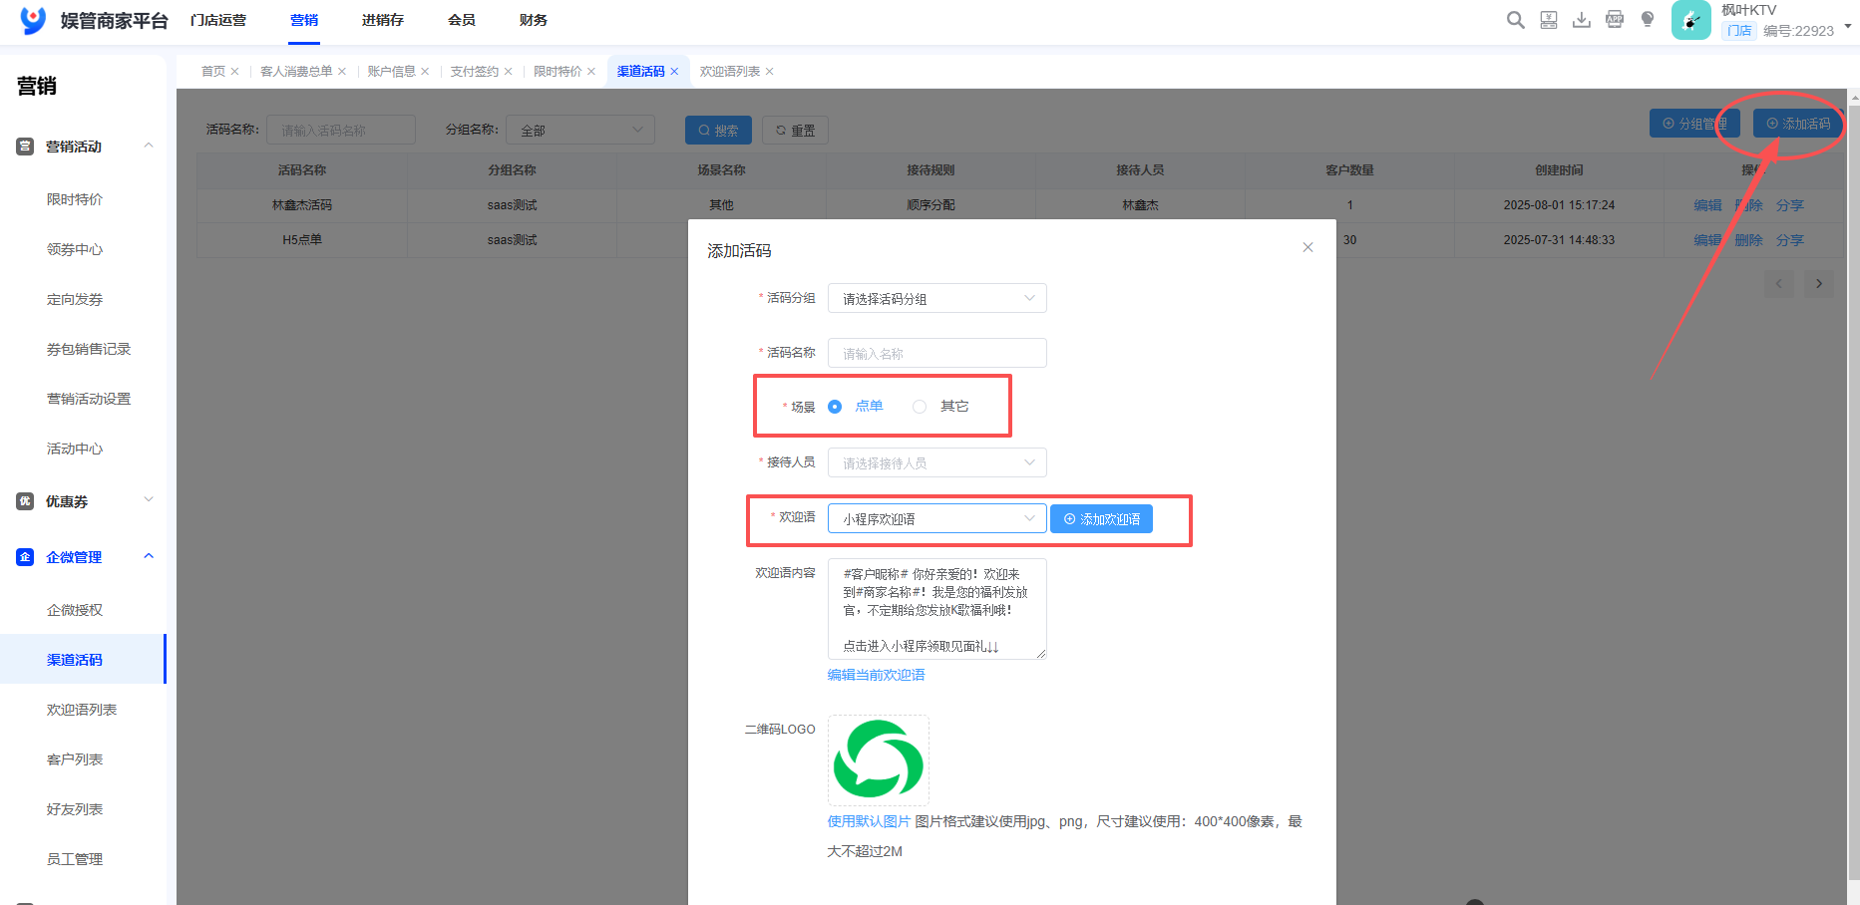Click the cashier machine icon in top bar
Viewport: 1860px width, 905px height.
1548,19
